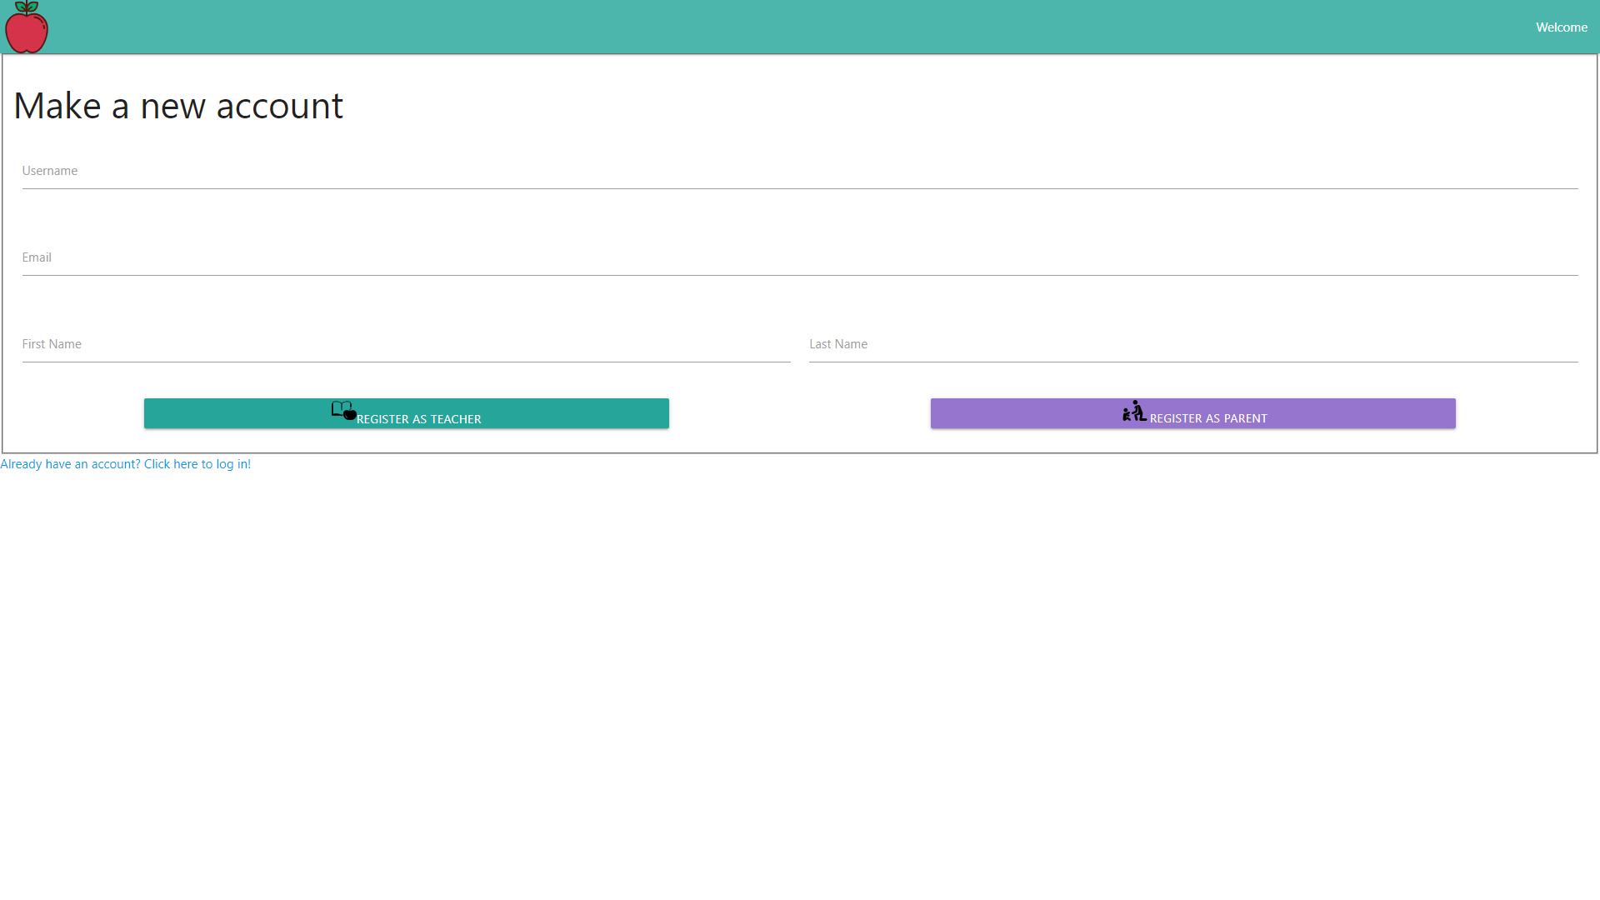Click the 'REGISTER AS PARENT' button text
The height and width of the screenshot is (900, 1600).
(1208, 418)
